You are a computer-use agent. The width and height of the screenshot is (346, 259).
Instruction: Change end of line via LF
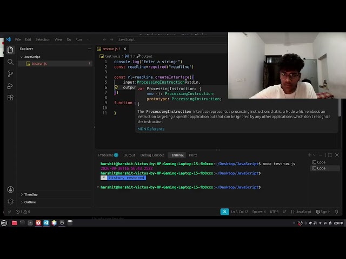click(x=284, y=212)
